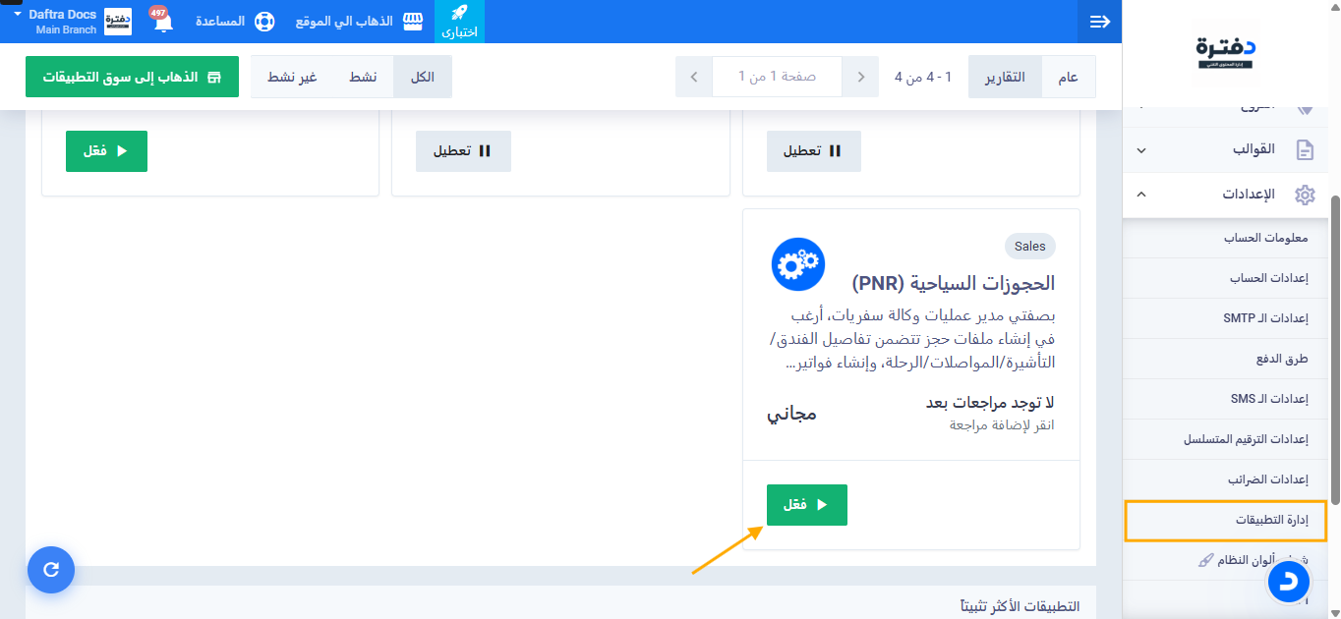Open إعدادات الحساب in settings menu
1341x619 pixels.
(x=1268, y=278)
